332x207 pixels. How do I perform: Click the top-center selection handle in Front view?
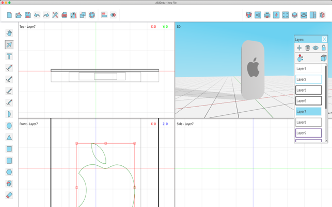tap(106, 144)
